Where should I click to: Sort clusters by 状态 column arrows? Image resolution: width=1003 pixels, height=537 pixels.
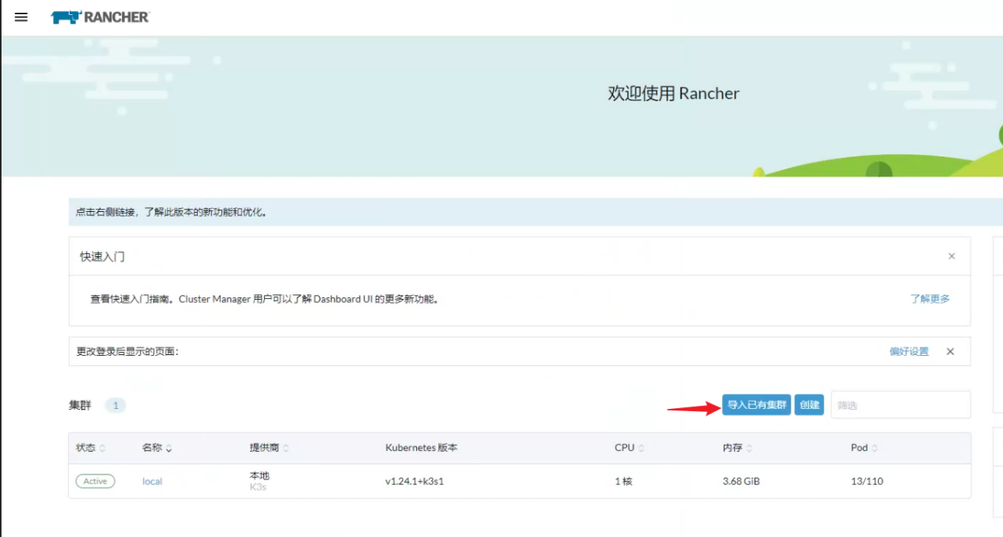click(102, 448)
